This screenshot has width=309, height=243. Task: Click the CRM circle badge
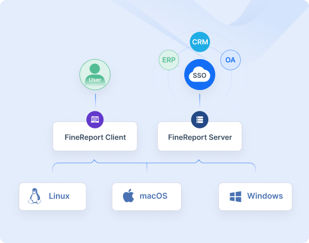click(200, 42)
